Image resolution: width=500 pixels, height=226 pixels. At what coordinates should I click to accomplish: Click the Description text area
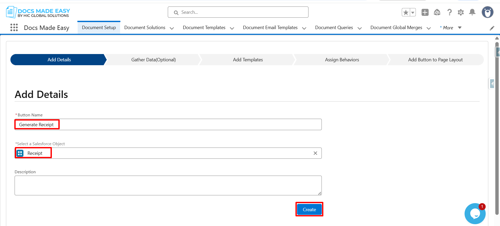168,185
